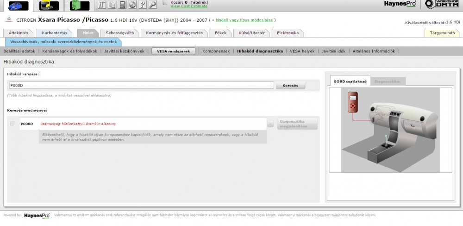Select Hibakód diagnosztika submenu item
Screen dimensions: 463x226
tap(260, 51)
